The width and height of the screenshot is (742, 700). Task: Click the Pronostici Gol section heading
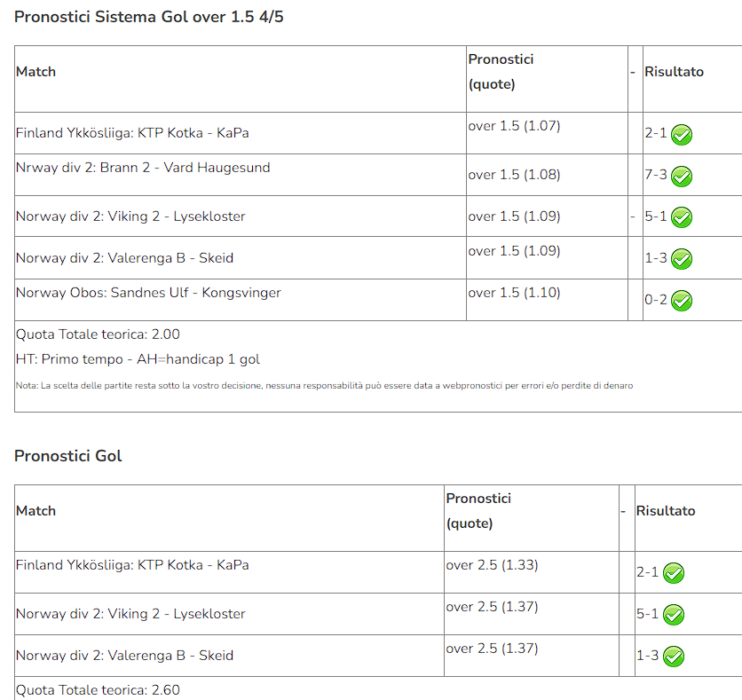pos(67,455)
